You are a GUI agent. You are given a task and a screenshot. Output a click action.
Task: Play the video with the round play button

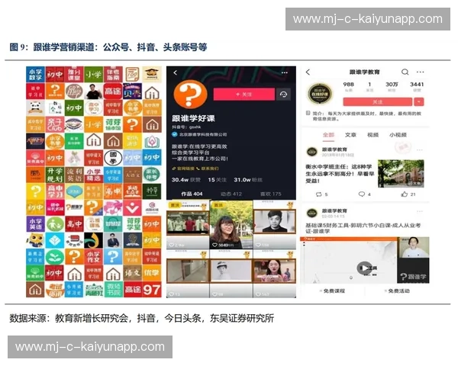pos(364,268)
